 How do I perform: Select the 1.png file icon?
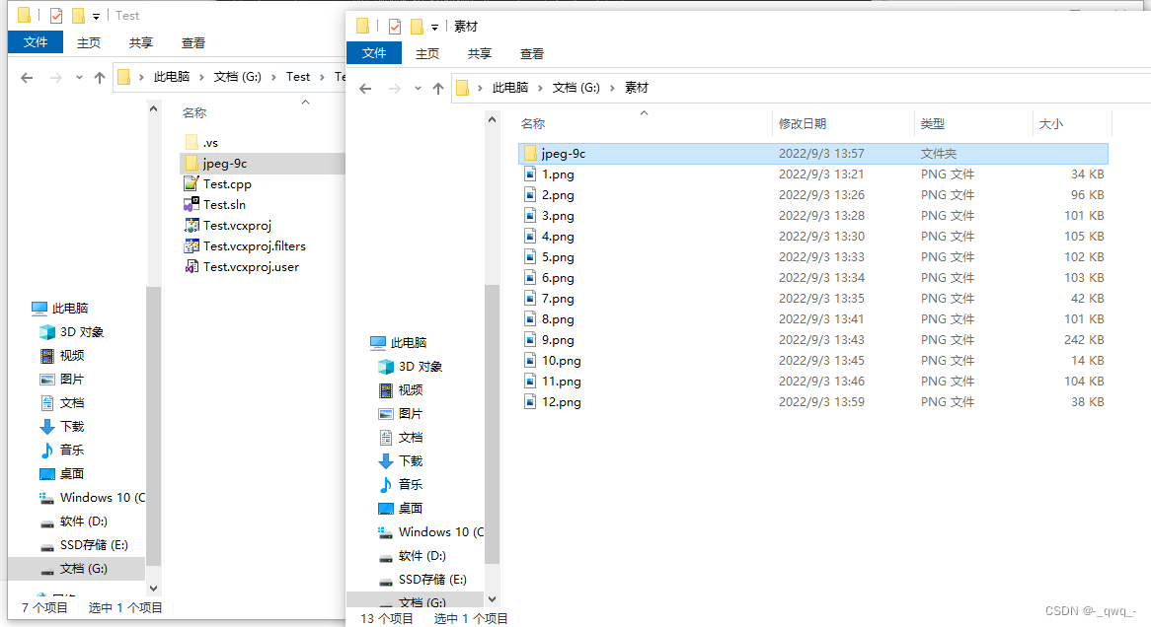(x=530, y=174)
